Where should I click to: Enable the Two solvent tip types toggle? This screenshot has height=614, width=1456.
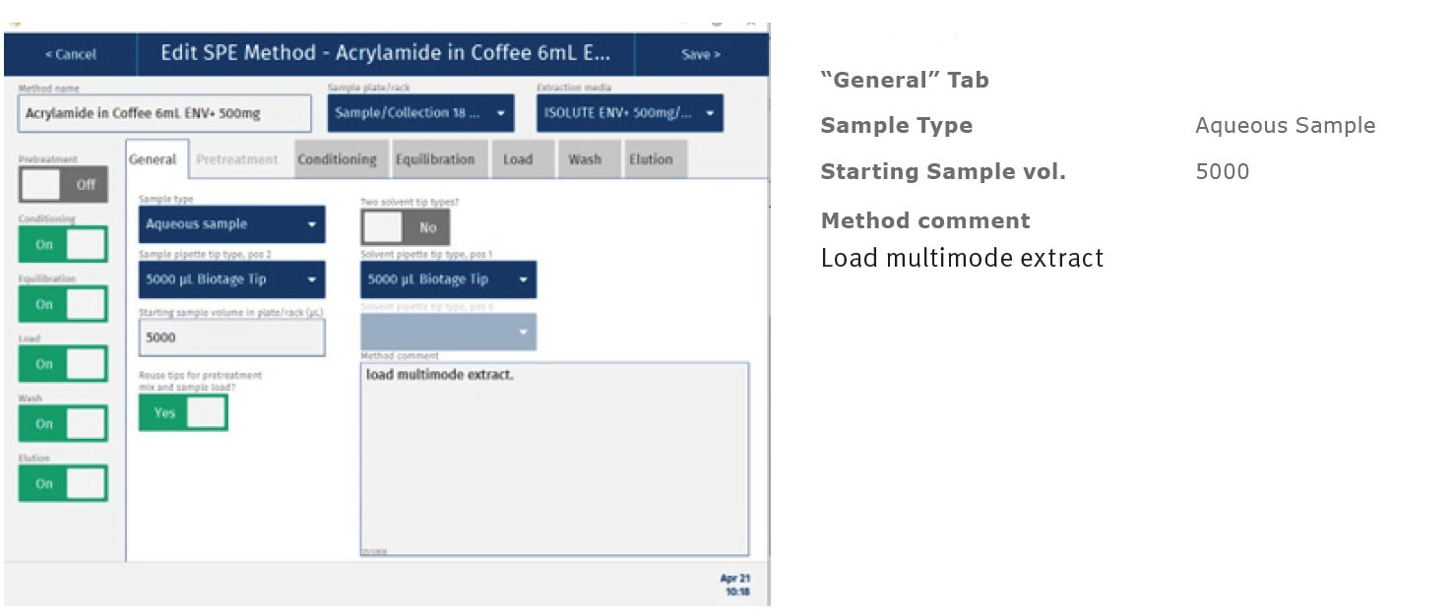[x=406, y=227]
